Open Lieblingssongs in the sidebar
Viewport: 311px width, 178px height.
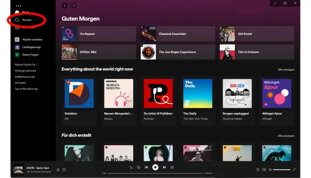tap(28, 47)
